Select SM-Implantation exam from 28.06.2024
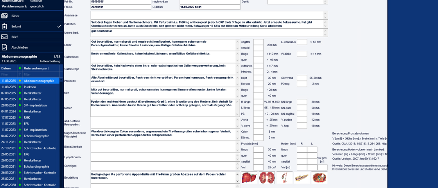The width and height of the screenshot is (438, 188). pyautogui.click(x=30, y=105)
